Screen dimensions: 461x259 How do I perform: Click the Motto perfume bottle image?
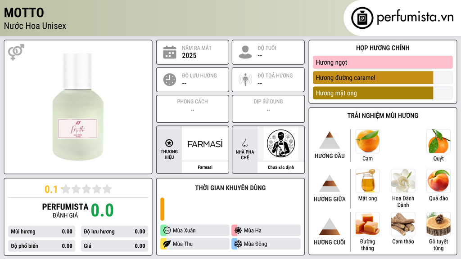coord(78,107)
